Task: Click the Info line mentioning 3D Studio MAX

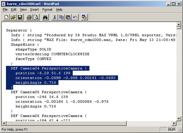Action: coord(94,35)
